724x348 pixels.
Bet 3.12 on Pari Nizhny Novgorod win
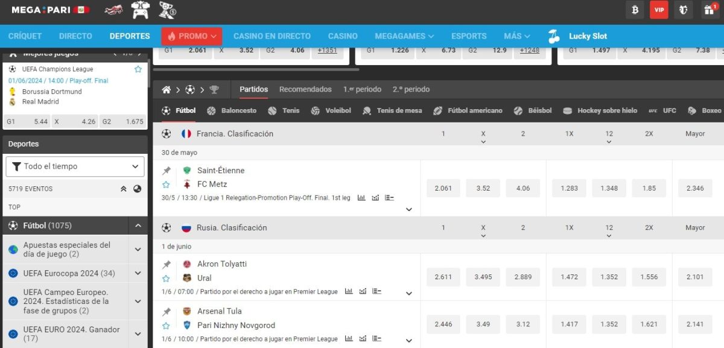pos(522,324)
